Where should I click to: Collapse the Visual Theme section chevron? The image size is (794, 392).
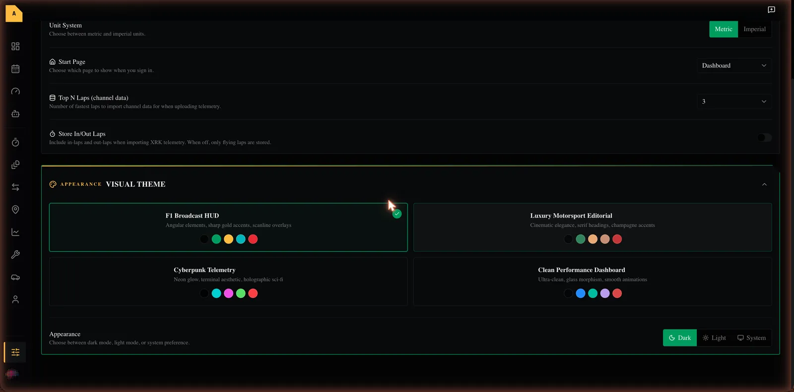764,184
